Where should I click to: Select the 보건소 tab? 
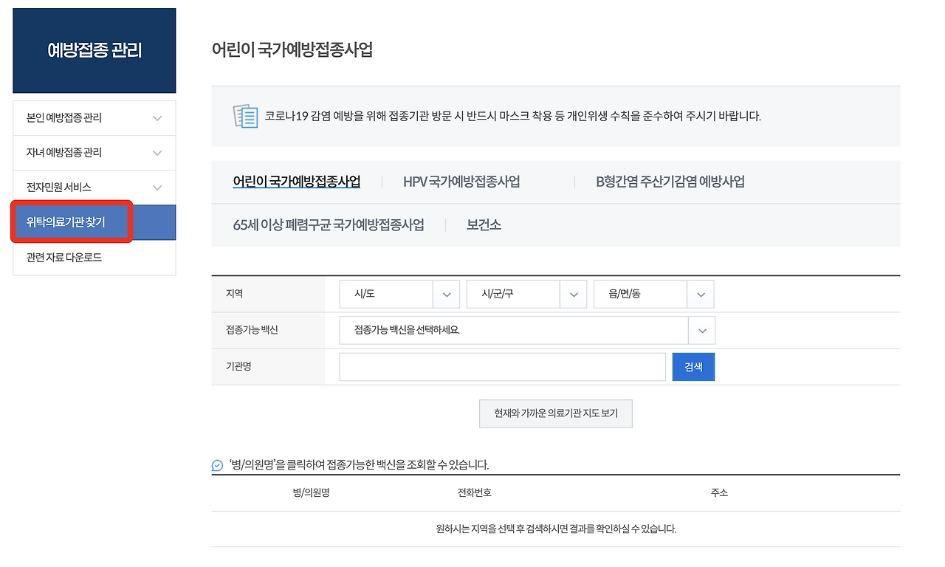485,224
